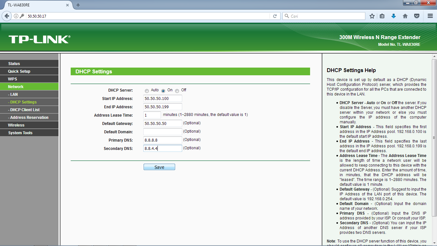Select the TL-WA830RE browser tab
Screen dimensions: 437x246
pyautogui.click(x=36, y=5)
